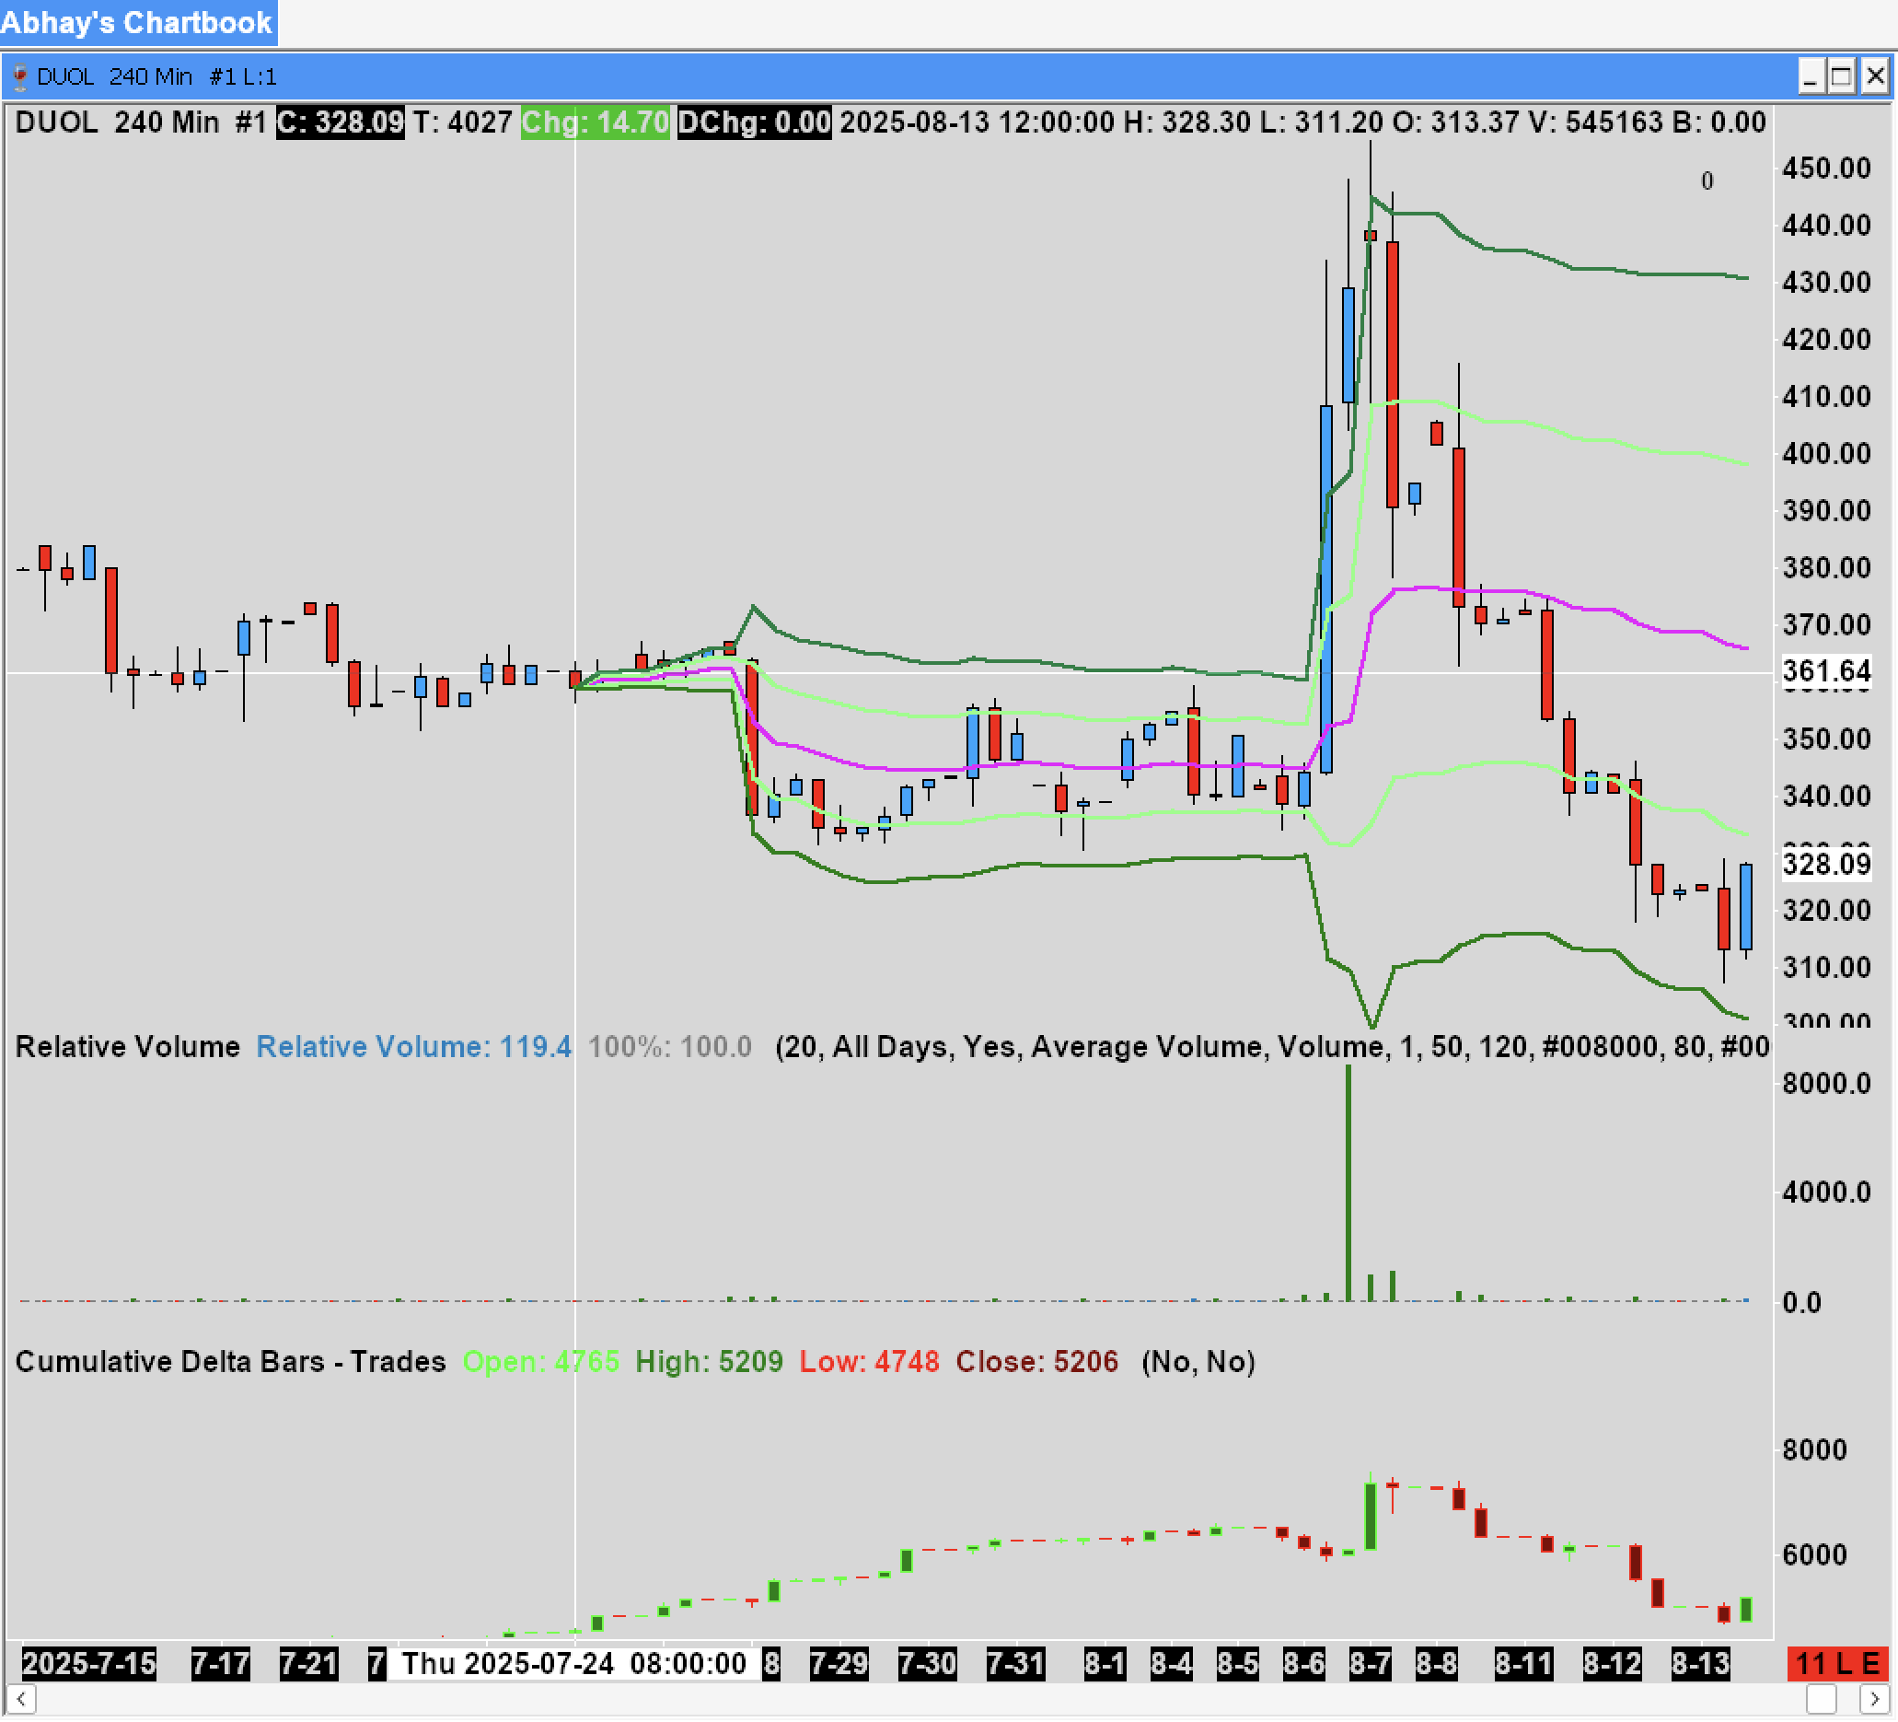Screen dimensions: 1898x1722
Task: Click the 328.09 last price label
Action: 1826,865
